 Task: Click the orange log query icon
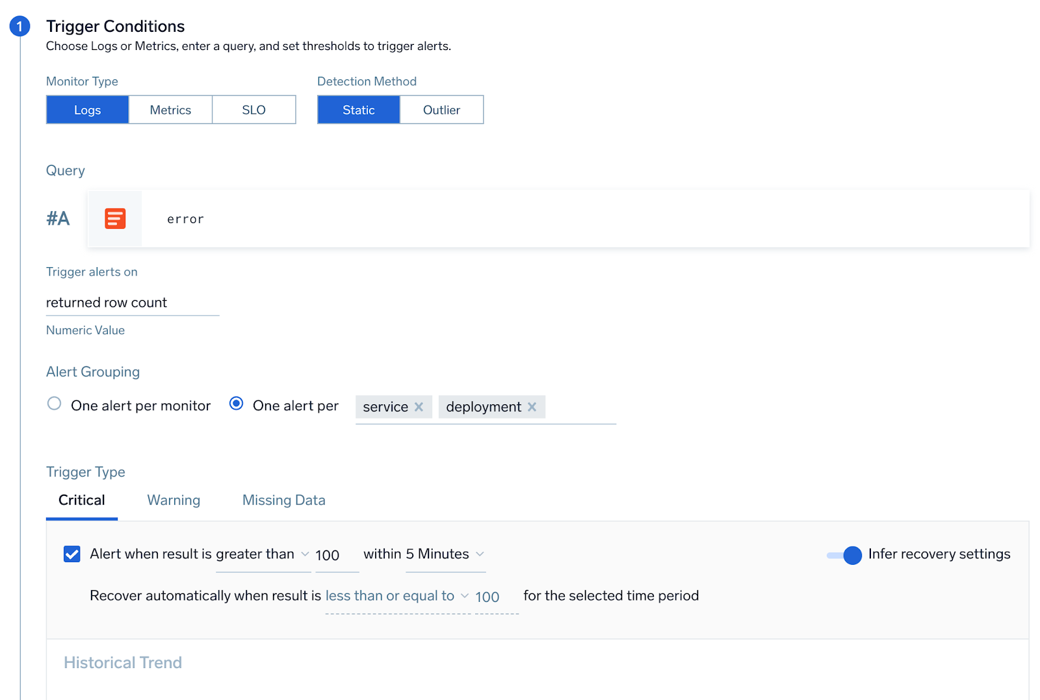pos(115,218)
